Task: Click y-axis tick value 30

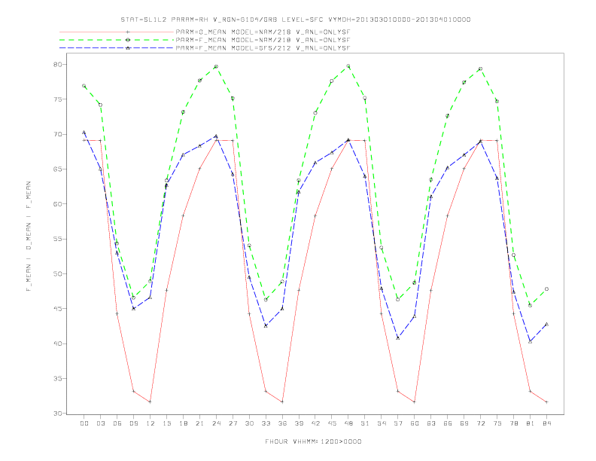Action: (57, 414)
